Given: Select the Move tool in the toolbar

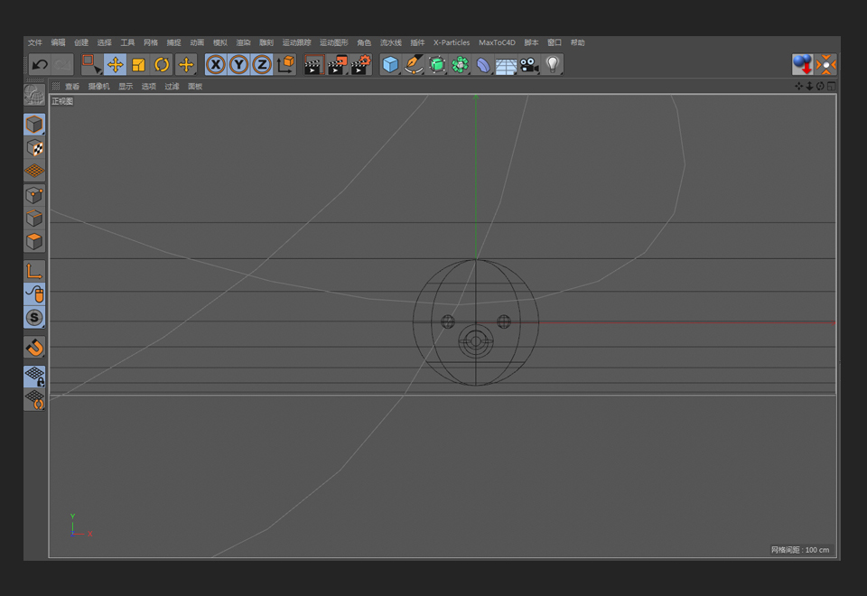Looking at the screenshot, I should click(x=115, y=65).
